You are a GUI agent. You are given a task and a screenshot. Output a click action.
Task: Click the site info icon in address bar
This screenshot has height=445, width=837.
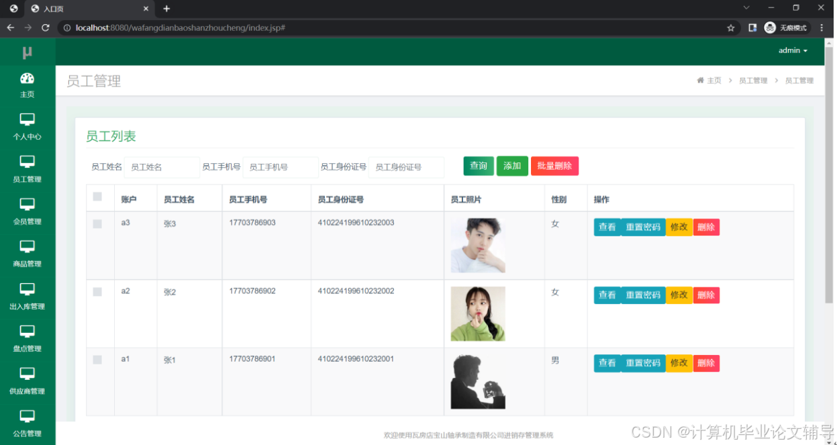click(x=67, y=28)
